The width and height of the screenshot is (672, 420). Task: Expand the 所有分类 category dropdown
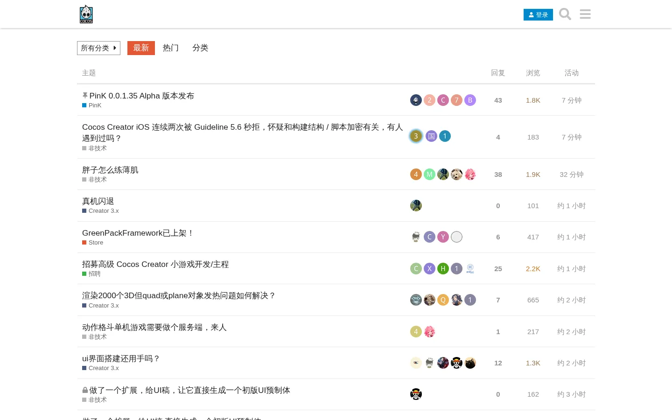98,48
